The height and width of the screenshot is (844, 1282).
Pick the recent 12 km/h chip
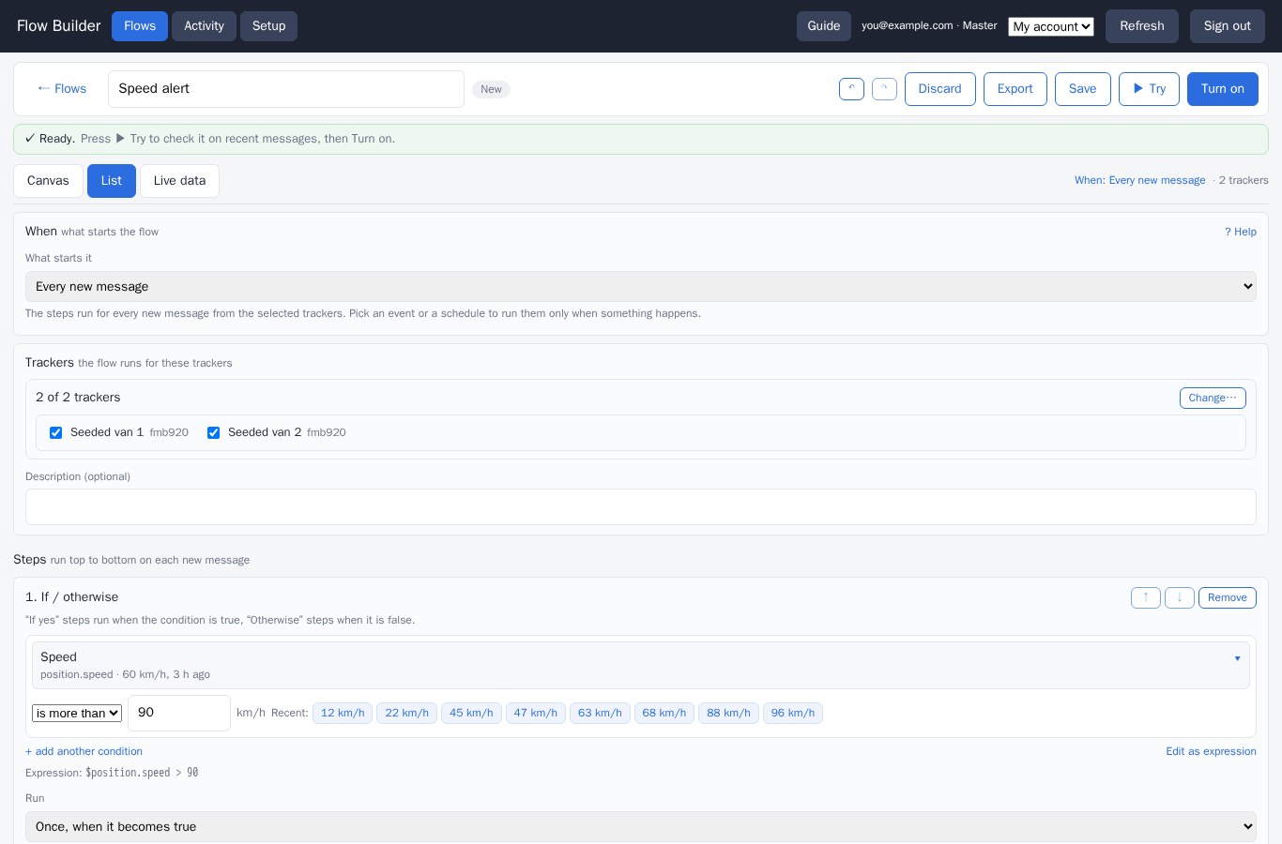click(x=343, y=714)
